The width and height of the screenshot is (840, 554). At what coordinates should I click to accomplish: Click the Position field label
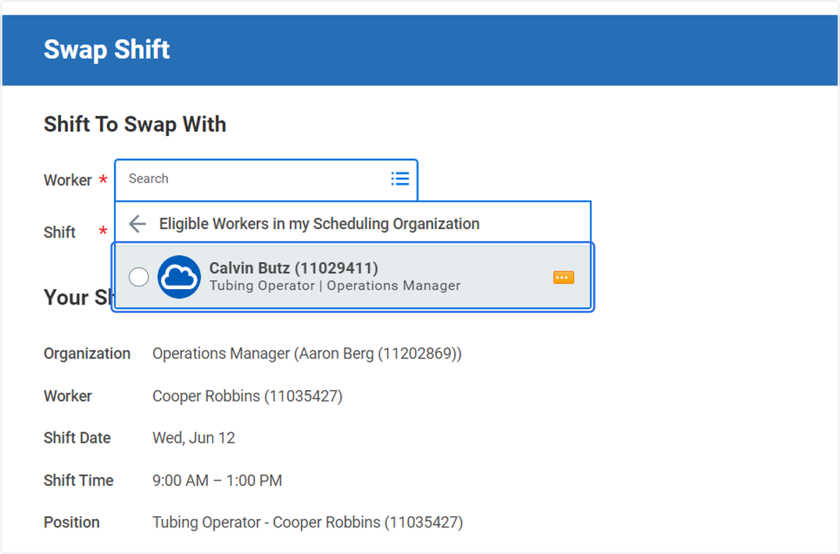(x=71, y=522)
